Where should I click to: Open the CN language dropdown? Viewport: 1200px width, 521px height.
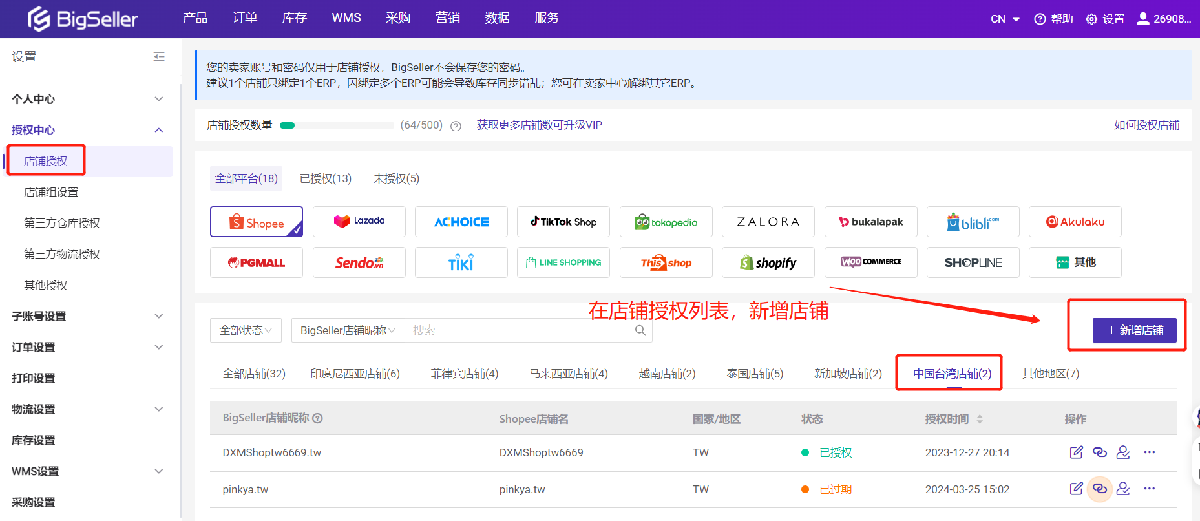(x=1005, y=19)
